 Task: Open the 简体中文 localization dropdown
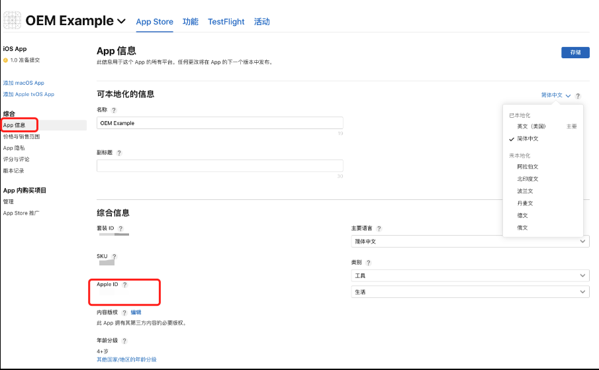(x=556, y=95)
